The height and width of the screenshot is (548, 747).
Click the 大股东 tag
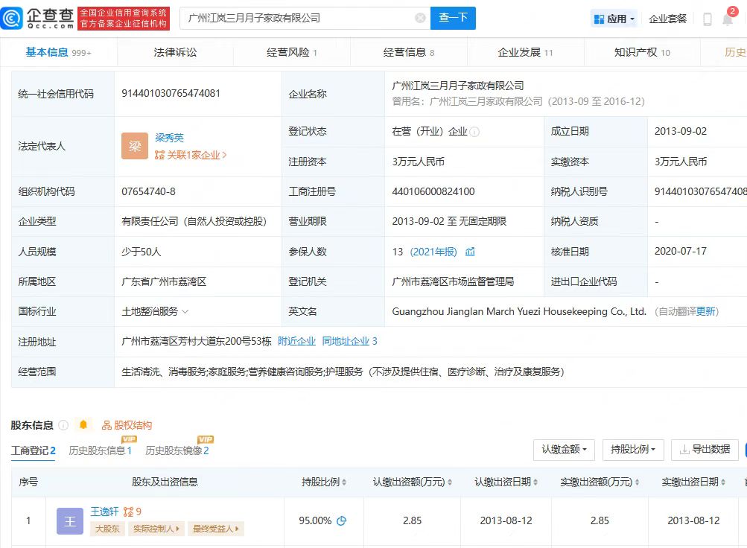coord(107,529)
